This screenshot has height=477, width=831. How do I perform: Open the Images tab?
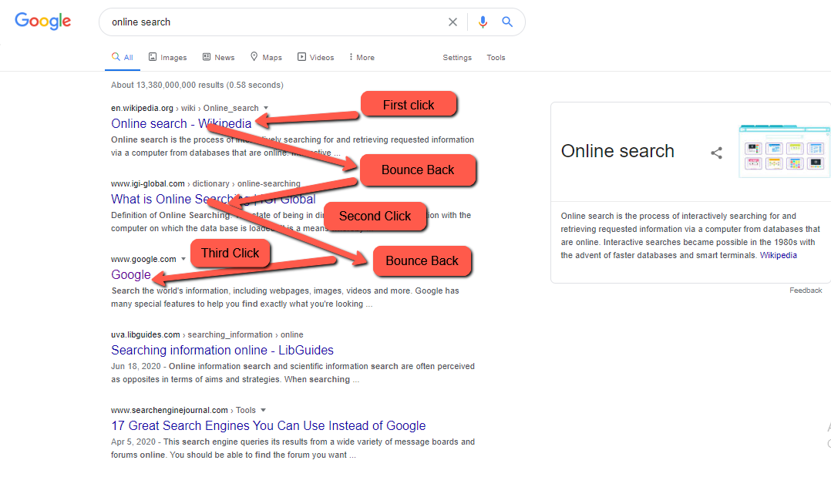click(x=167, y=57)
